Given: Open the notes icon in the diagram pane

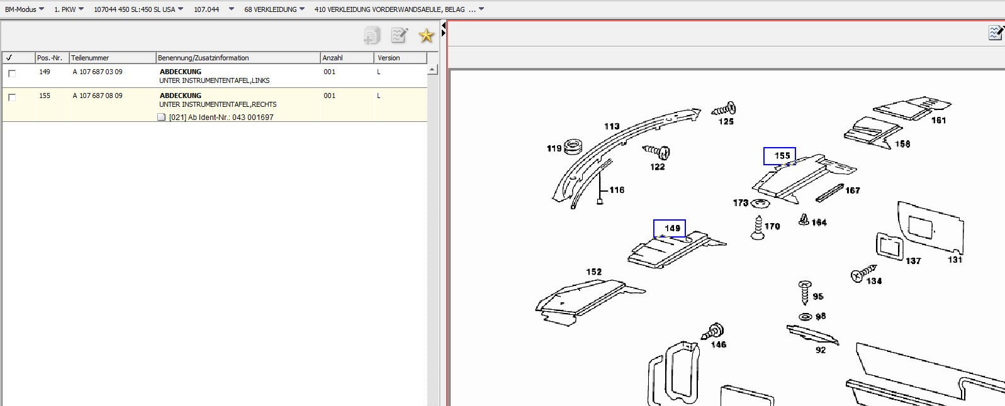Looking at the screenshot, I should point(996,32).
